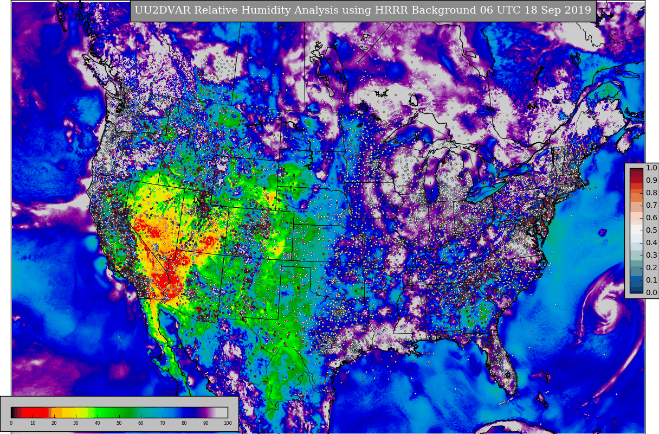
Task: Pick the yellow segment of humidity colorbar
Action: [x=75, y=412]
